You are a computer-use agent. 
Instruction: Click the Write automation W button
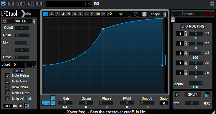23,4
